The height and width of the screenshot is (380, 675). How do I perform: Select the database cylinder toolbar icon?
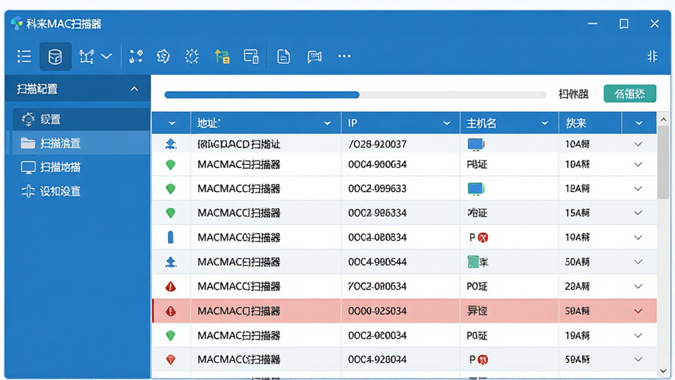pyautogui.click(x=55, y=57)
